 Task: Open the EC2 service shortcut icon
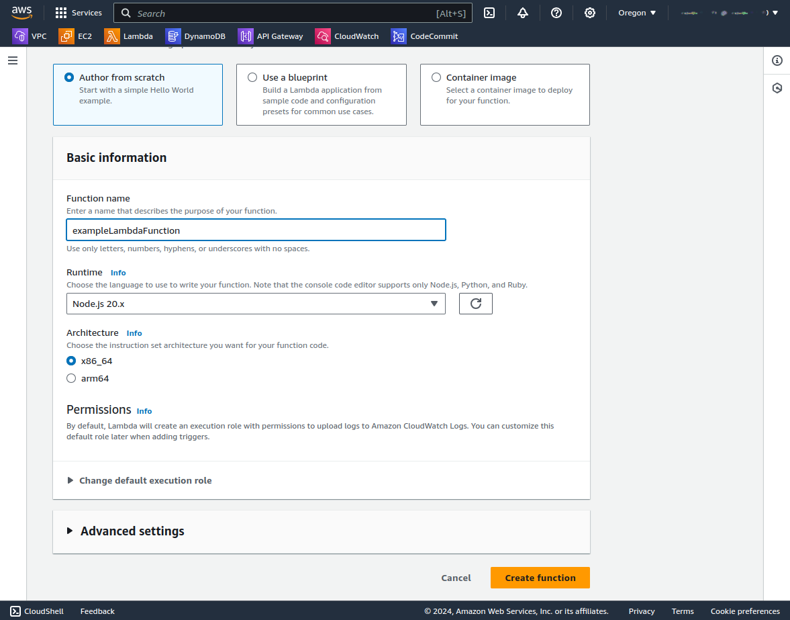click(66, 36)
